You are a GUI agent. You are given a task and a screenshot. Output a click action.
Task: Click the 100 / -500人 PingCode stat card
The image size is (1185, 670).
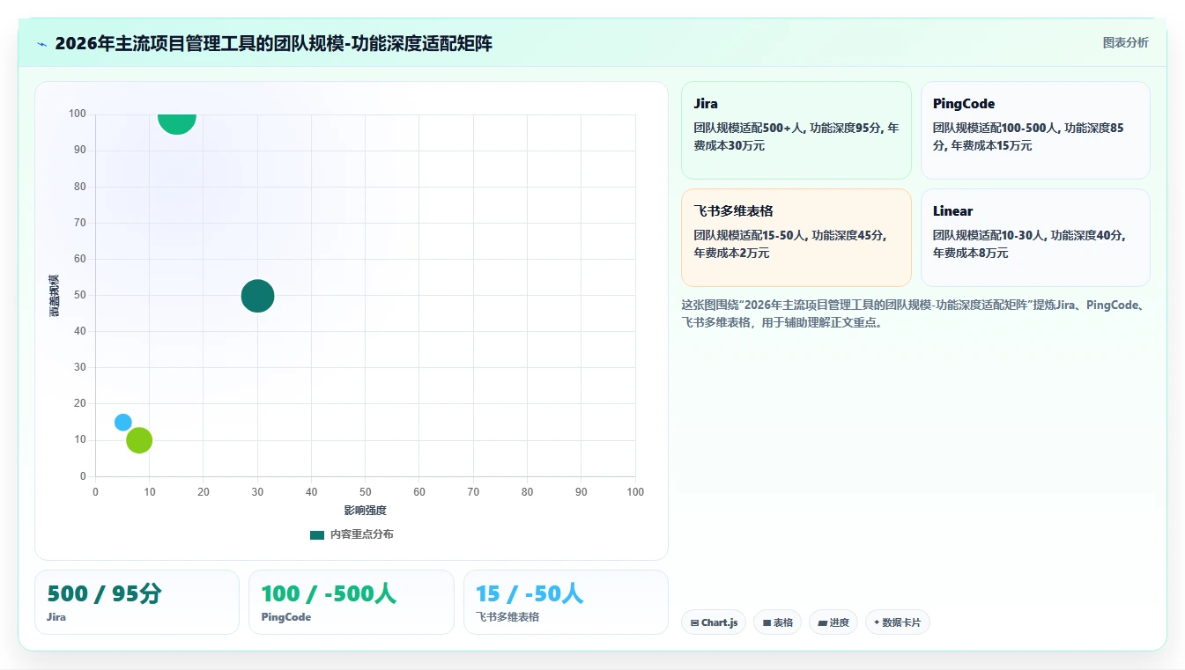(x=351, y=602)
